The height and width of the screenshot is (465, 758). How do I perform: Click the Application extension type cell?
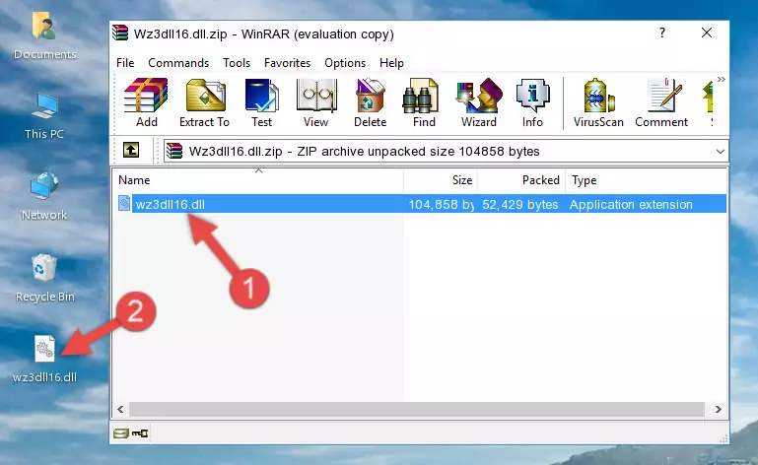pyautogui.click(x=631, y=205)
